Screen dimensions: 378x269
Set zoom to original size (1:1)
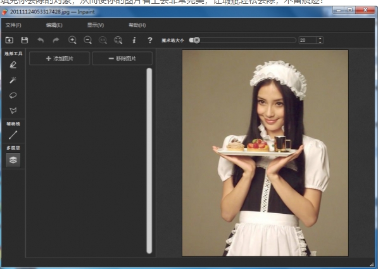pos(103,40)
